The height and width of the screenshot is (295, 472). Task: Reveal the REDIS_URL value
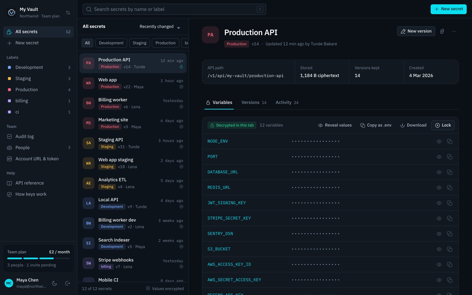(x=439, y=188)
